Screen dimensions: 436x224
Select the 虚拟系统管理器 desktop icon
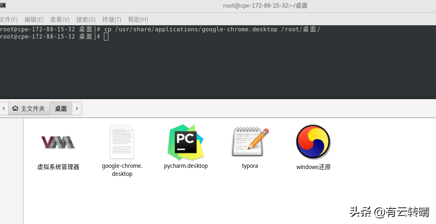tap(58, 142)
